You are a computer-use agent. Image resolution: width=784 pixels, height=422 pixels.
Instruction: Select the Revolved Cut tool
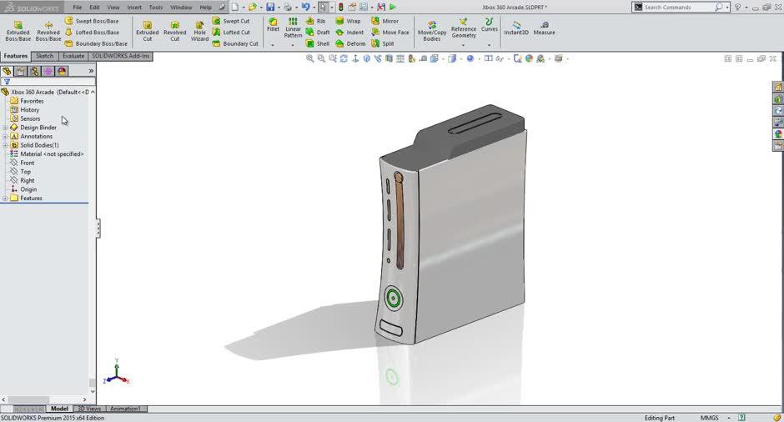pyautogui.click(x=175, y=31)
